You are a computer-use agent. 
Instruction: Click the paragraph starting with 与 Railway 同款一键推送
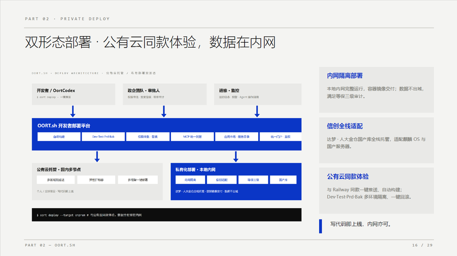tap(369, 193)
